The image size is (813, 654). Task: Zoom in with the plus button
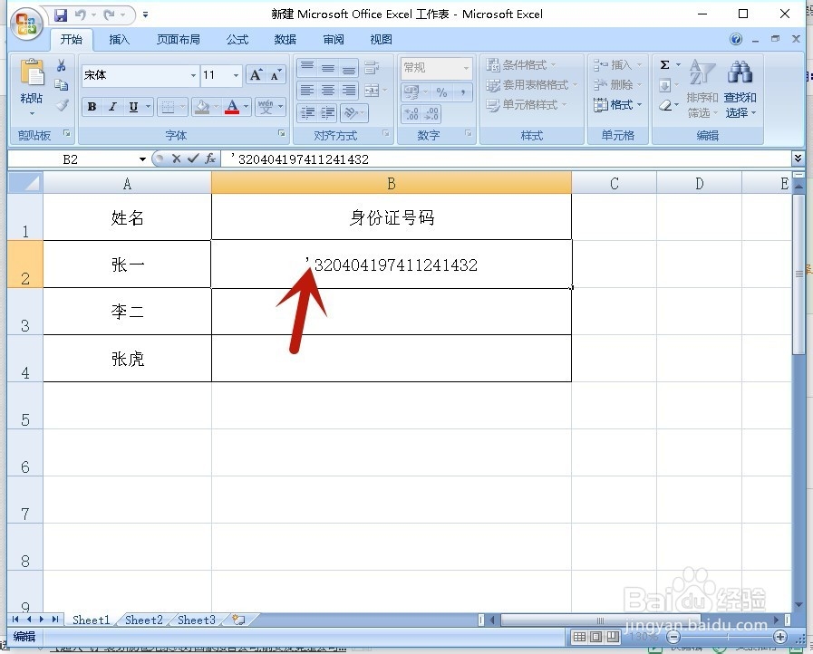coord(779,637)
